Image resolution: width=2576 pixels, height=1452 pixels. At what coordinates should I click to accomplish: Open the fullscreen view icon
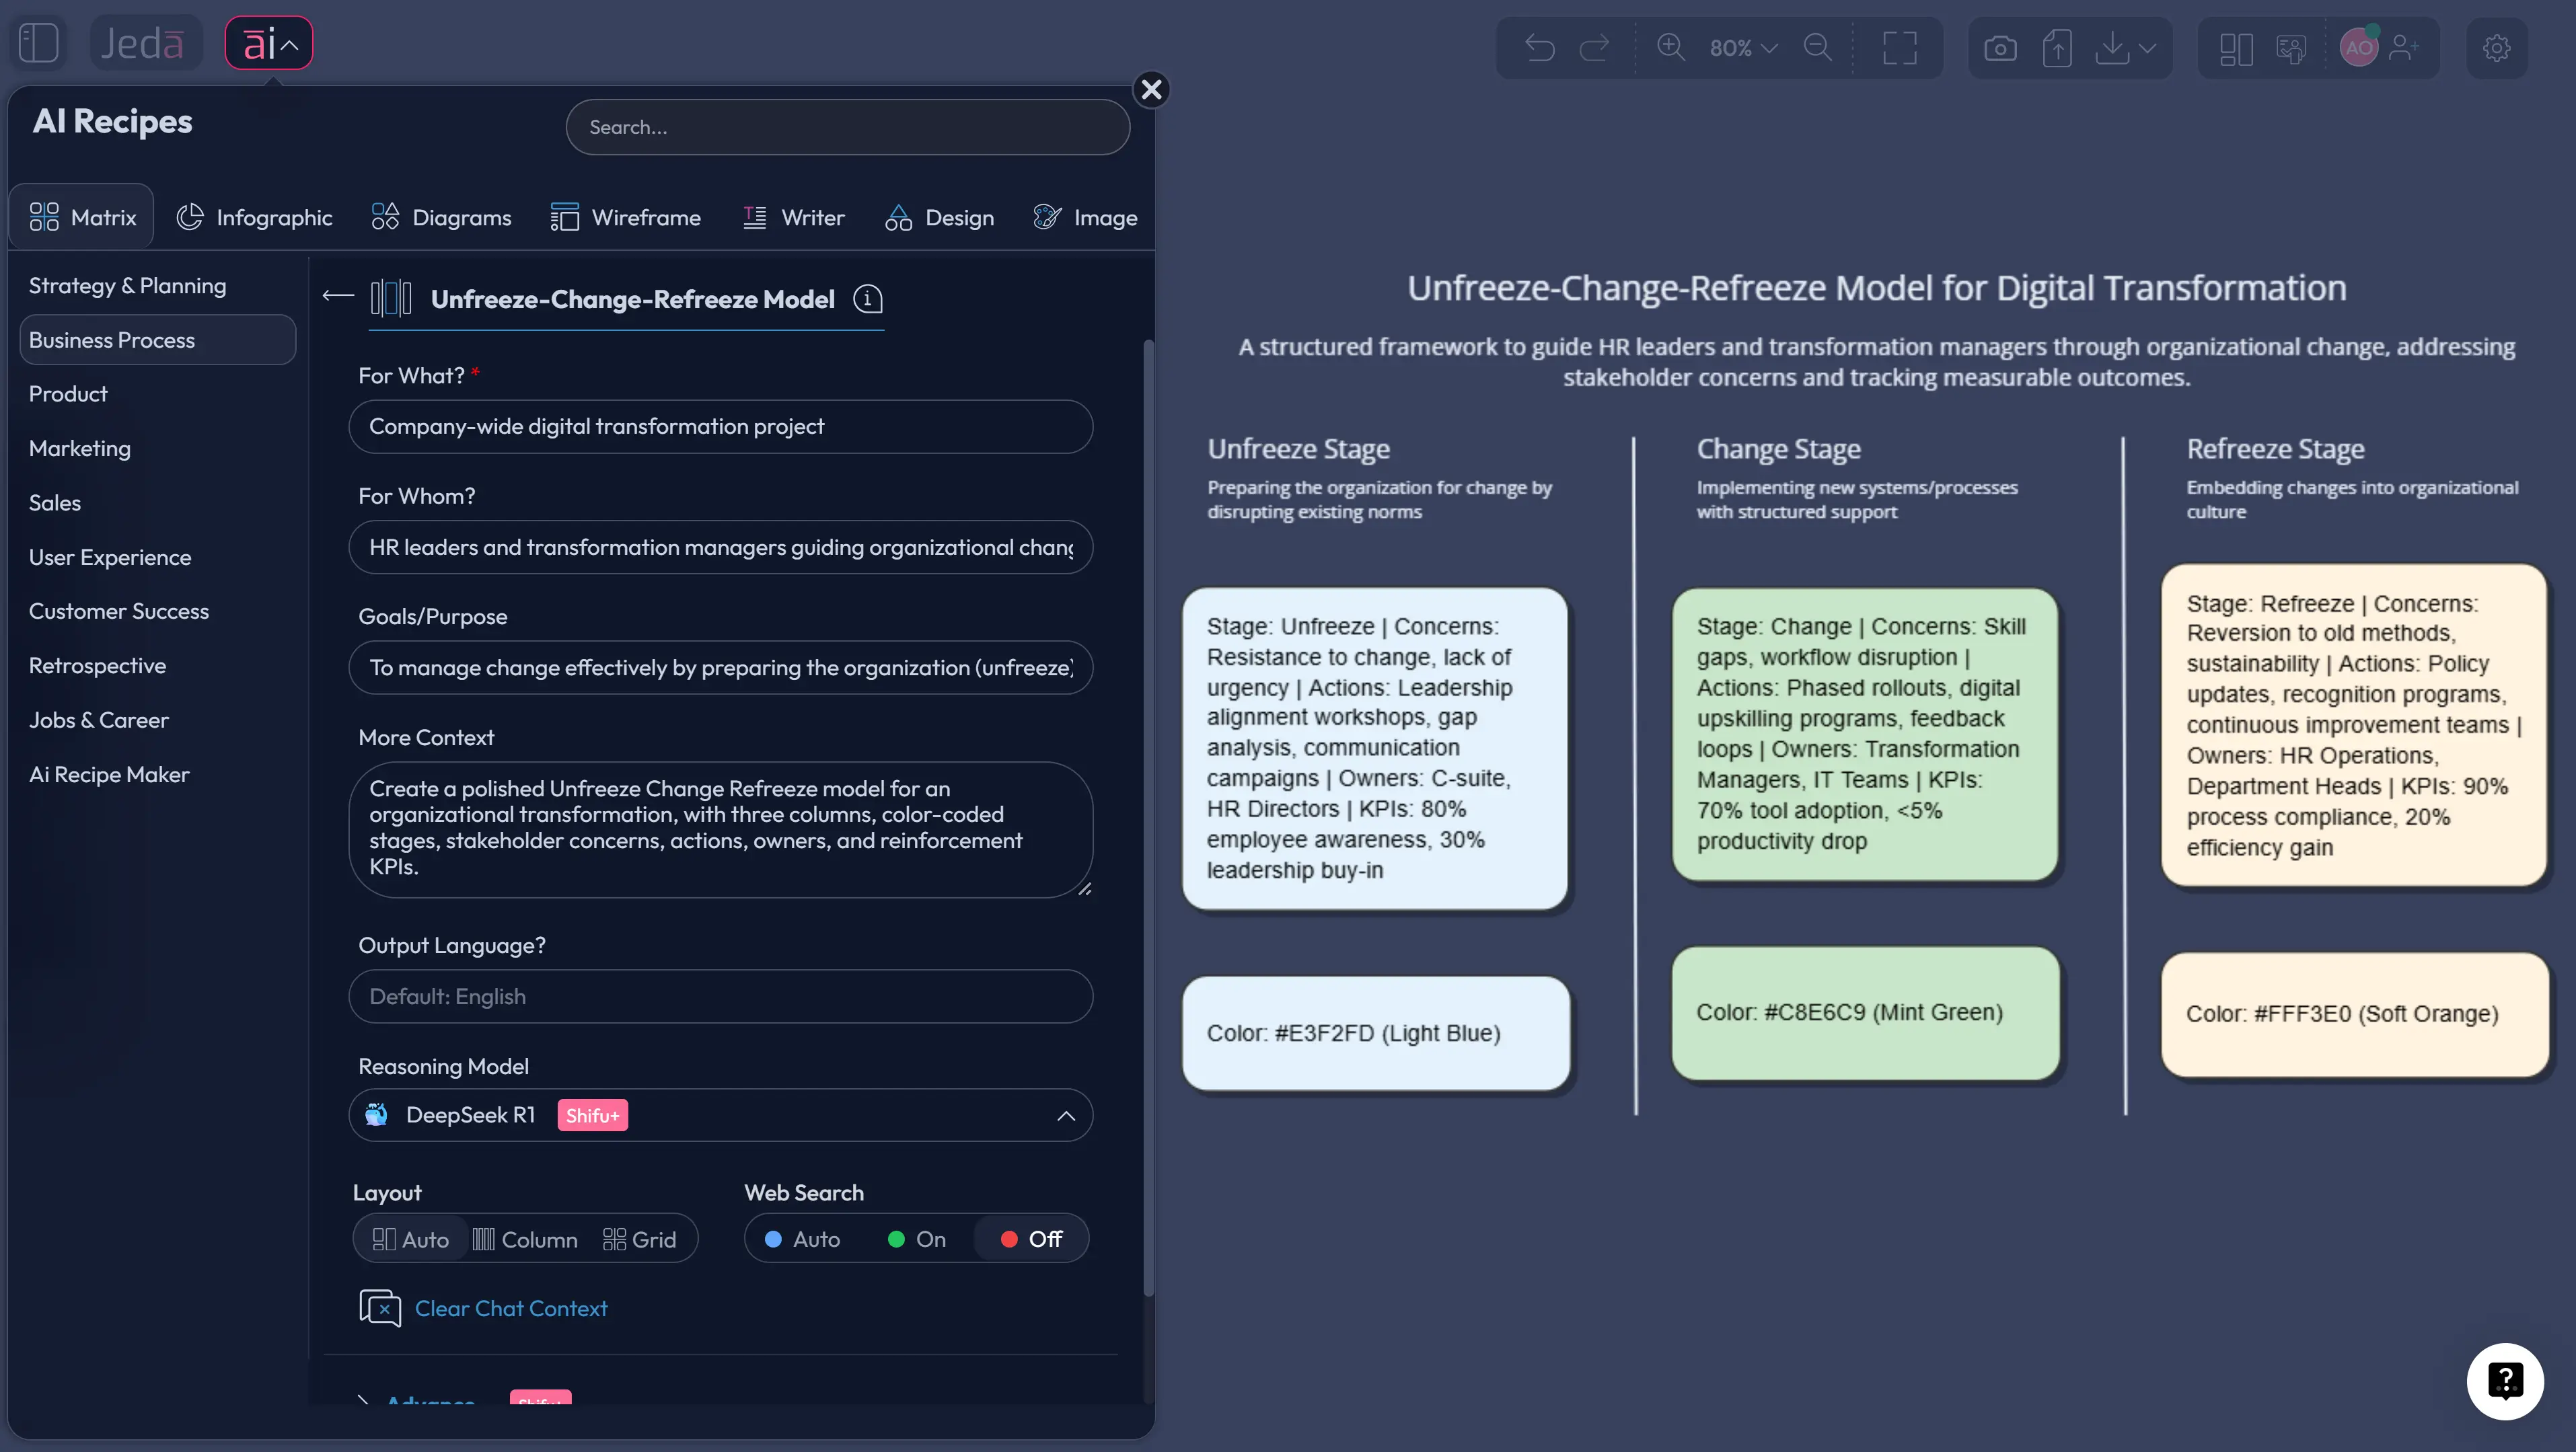click(x=1899, y=48)
